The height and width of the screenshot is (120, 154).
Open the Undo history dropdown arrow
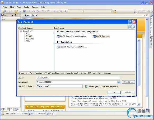coord(45,11)
